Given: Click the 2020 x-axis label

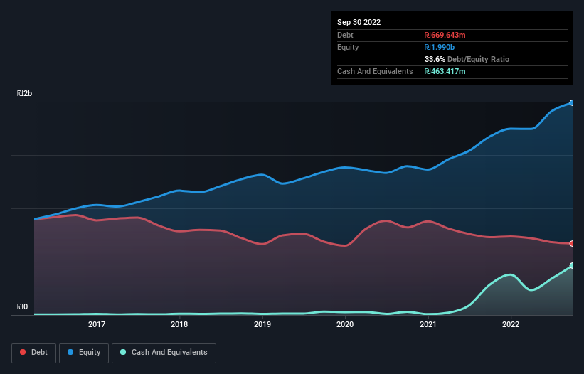Looking at the screenshot, I should pyautogui.click(x=345, y=324).
